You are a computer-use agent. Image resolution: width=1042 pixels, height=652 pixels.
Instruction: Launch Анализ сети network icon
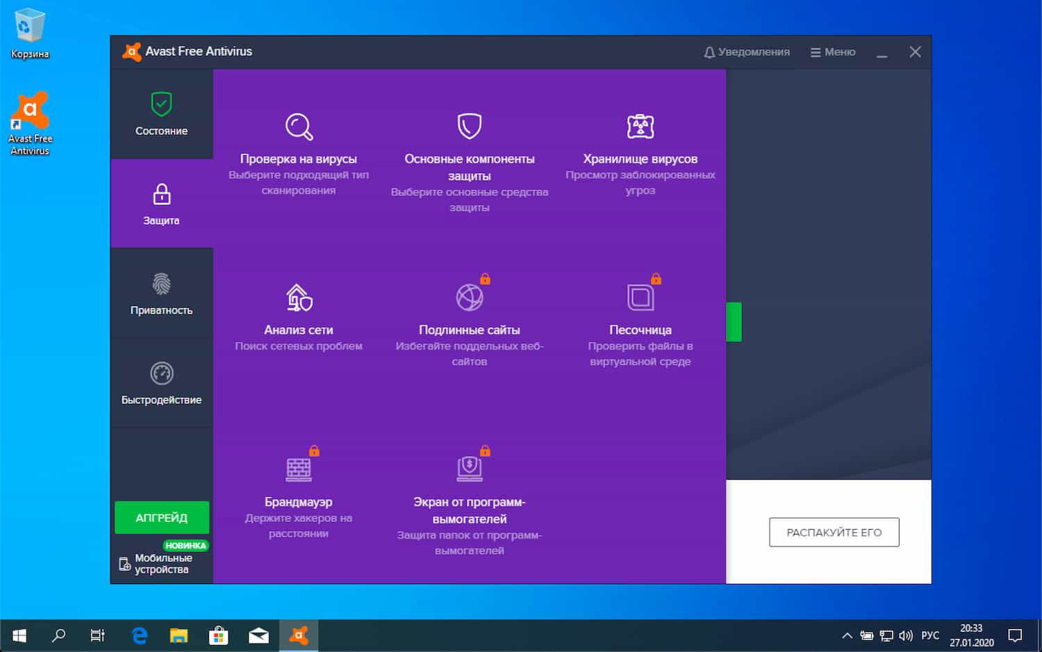point(299,298)
